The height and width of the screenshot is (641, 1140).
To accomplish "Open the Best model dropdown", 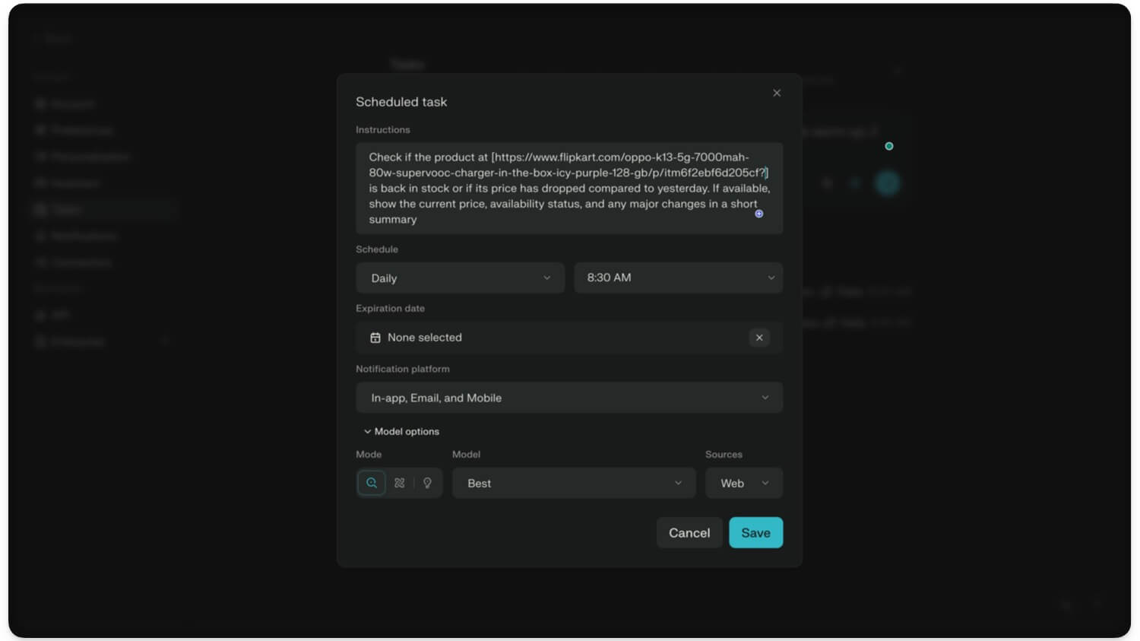I will [x=574, y=484].
